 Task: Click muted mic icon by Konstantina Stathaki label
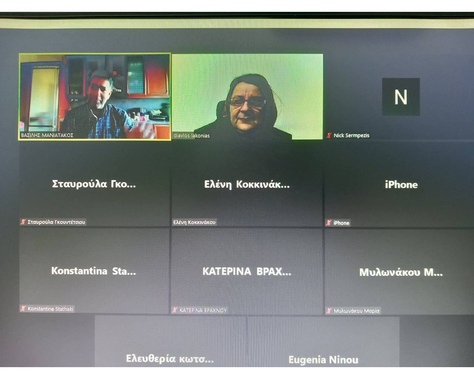click(23, 309)
